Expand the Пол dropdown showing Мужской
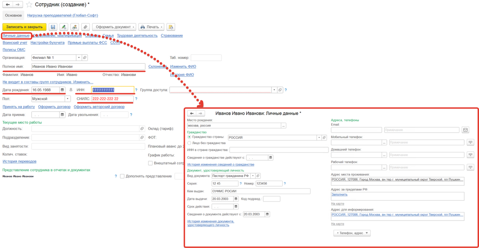The width and height of the screenshot is (479, 248). pyautogui.click(x=68, y=99)
